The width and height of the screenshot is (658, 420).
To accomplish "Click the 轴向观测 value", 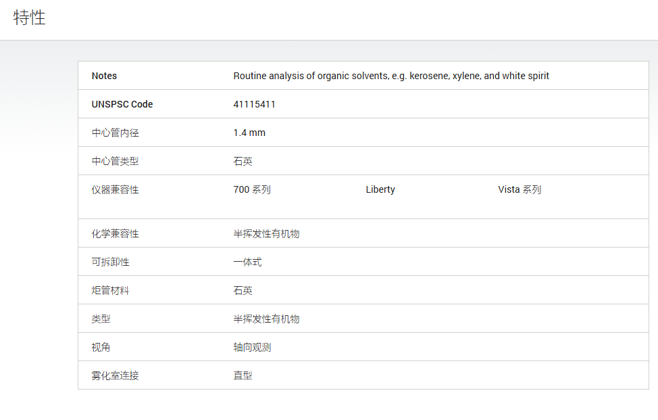I will click(252, 348).
